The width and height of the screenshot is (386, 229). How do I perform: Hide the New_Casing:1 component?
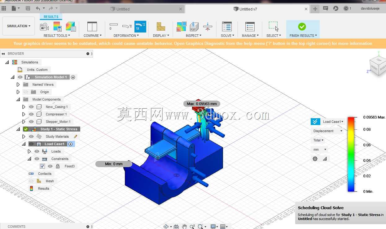tap(31, 107)
